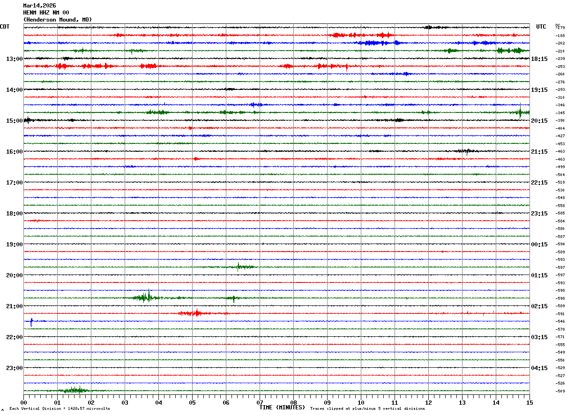
Task: Click minute 00 on bottom time axis
Action: [x=24, y=402]
